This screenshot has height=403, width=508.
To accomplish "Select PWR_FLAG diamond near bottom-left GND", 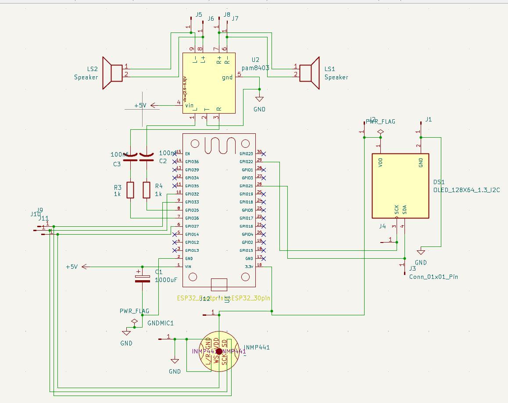I will pos(134,321).
